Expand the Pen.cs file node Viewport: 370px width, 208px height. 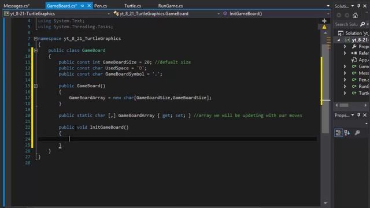tap(345, 80)
